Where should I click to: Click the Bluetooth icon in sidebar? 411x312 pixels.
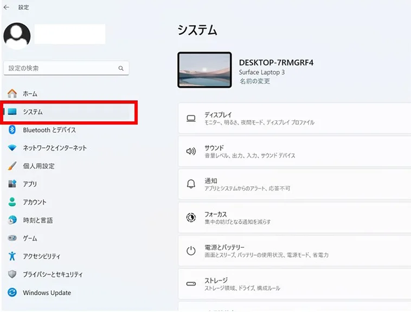tap(12, 130)
